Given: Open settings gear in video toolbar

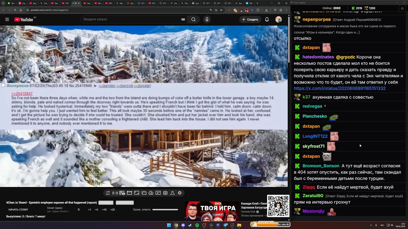Looking at the screenshot, I should point(180,193).
